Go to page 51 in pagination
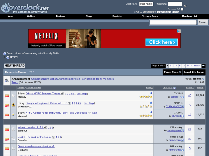The image size is (209, 156). tap(188, 66)
